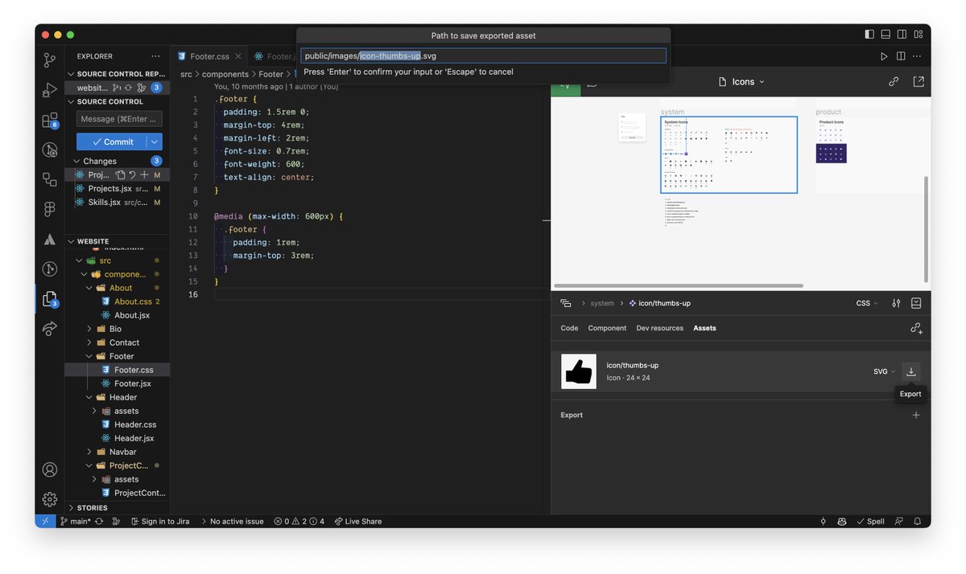Expand the Navbar folder
The height and width of the screenshot is (574, 966).
coord(118,452)
